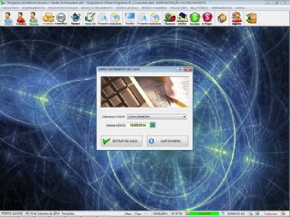
Task: Click the SAIR DO MENU button
Action: [168, 141]
